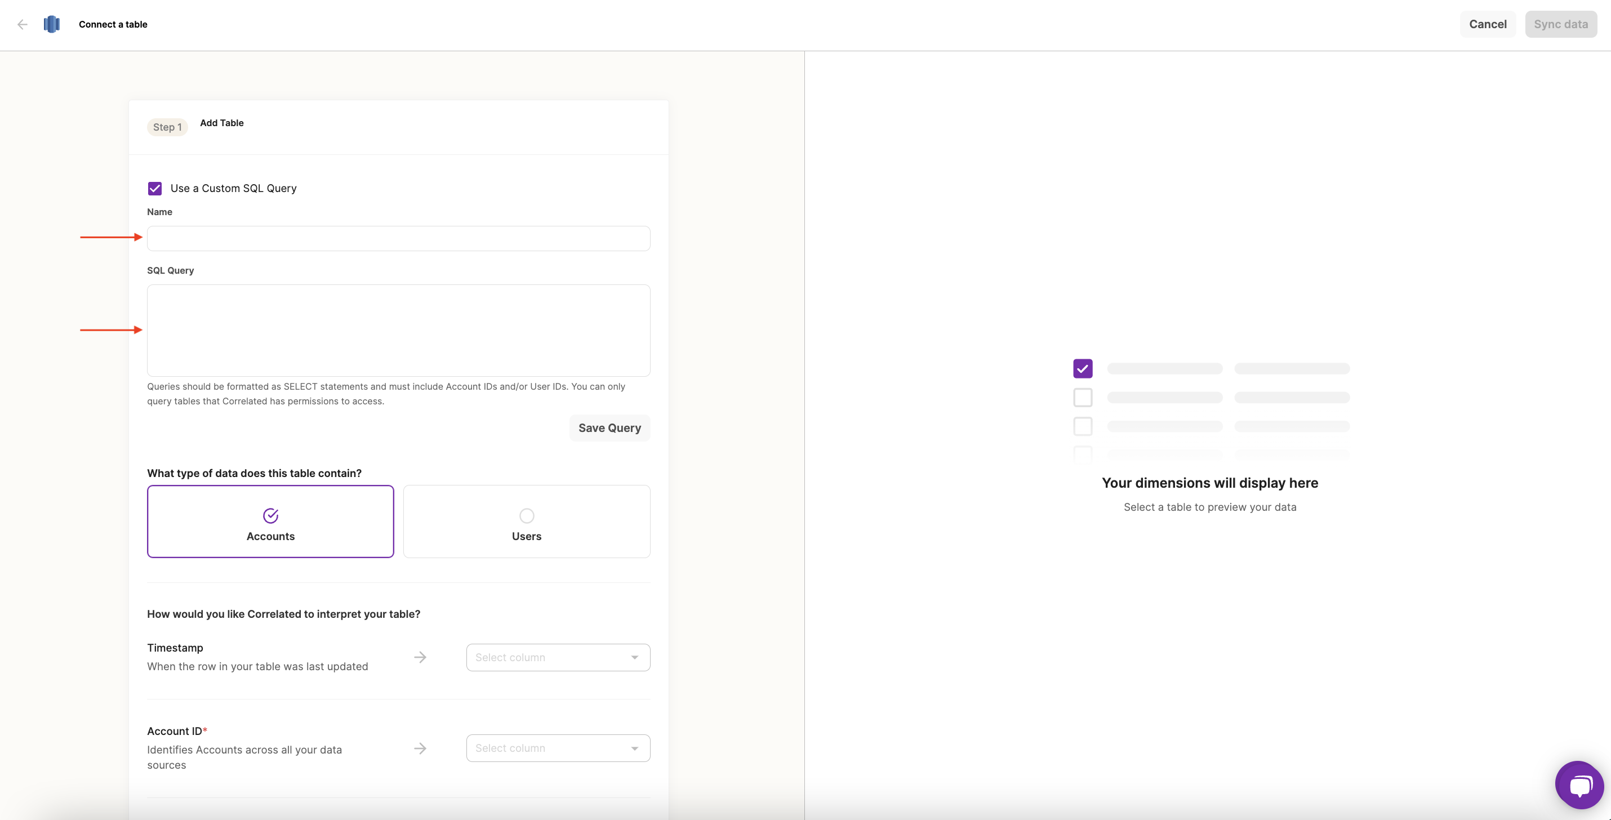Select the Users data type option

click(527, 522)
